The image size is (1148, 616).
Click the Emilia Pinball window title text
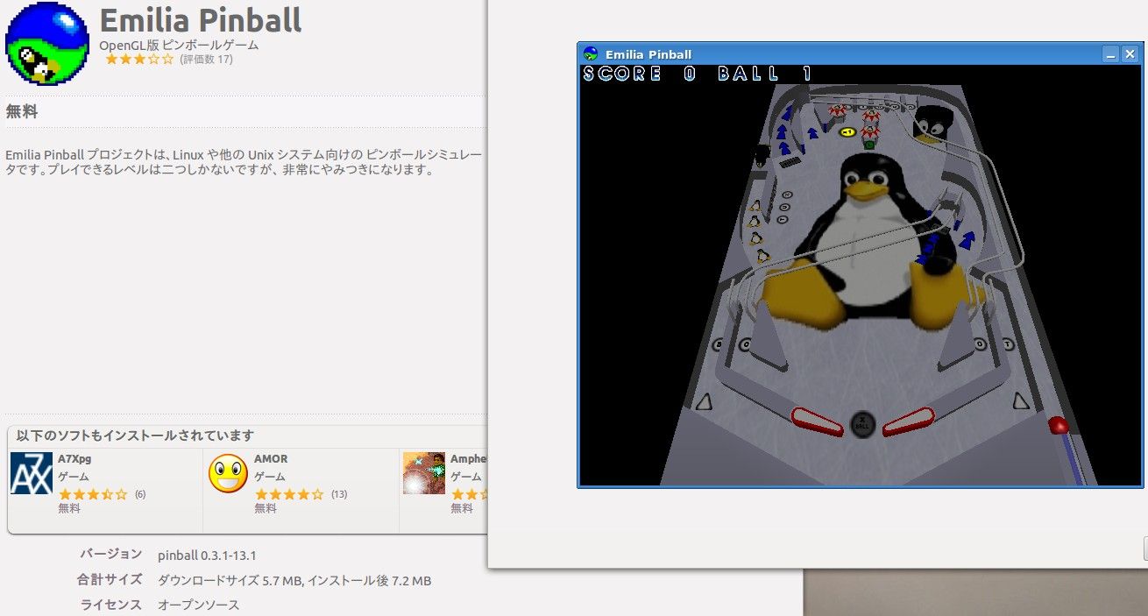(x=648, y=54)
